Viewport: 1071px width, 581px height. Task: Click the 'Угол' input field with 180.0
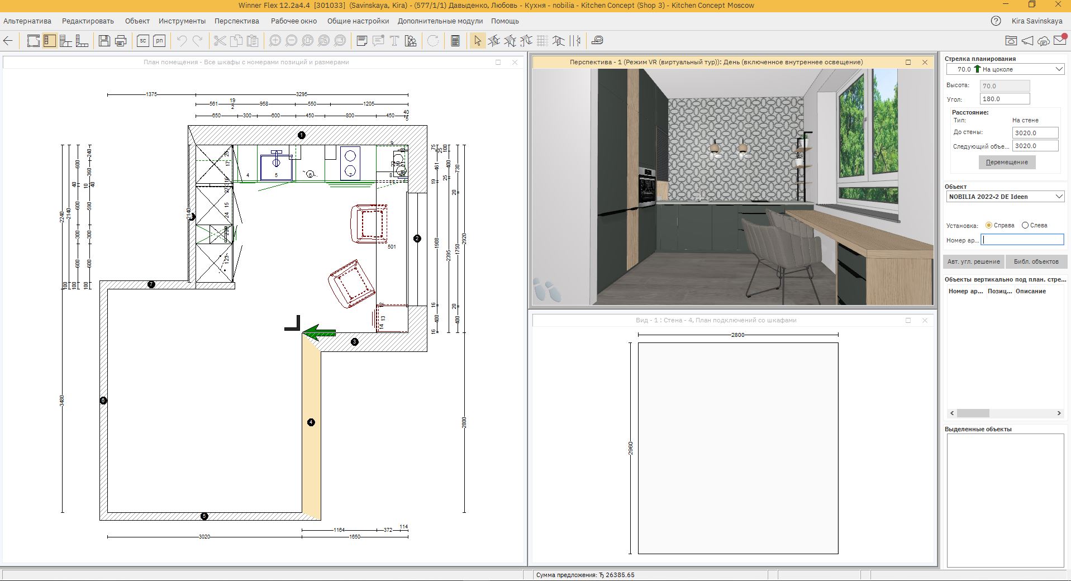(x=1005, y=99)
